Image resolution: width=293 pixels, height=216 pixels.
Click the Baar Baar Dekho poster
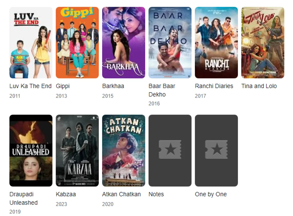pyautogui.click(x=170, y=43)
